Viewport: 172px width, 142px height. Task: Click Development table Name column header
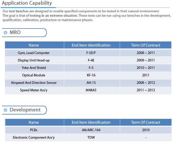click(34, 122)
